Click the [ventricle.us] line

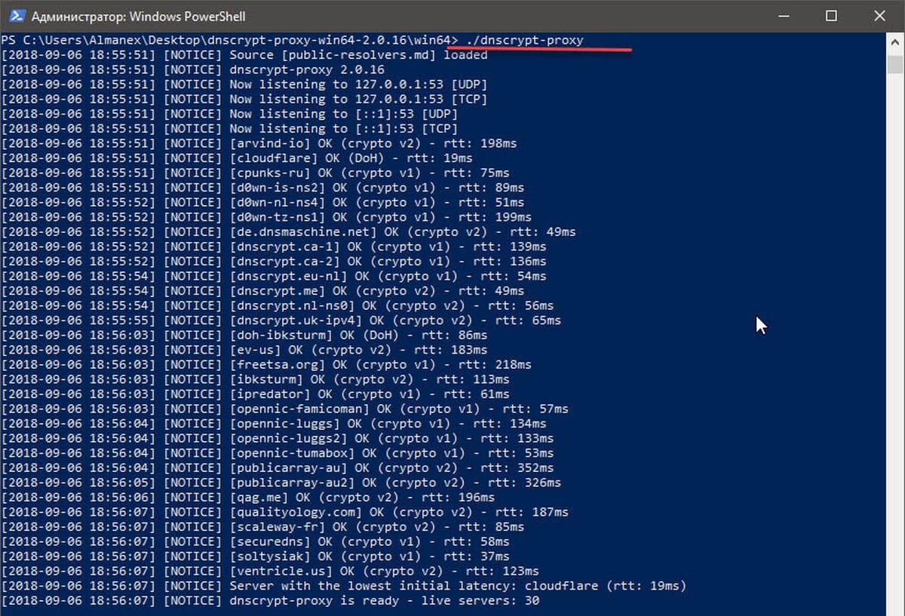point(270,571)
